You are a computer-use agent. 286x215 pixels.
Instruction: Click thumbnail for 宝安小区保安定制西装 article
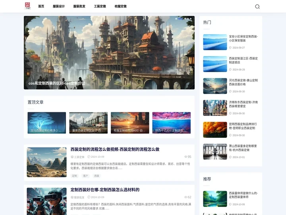coord(215,42)
